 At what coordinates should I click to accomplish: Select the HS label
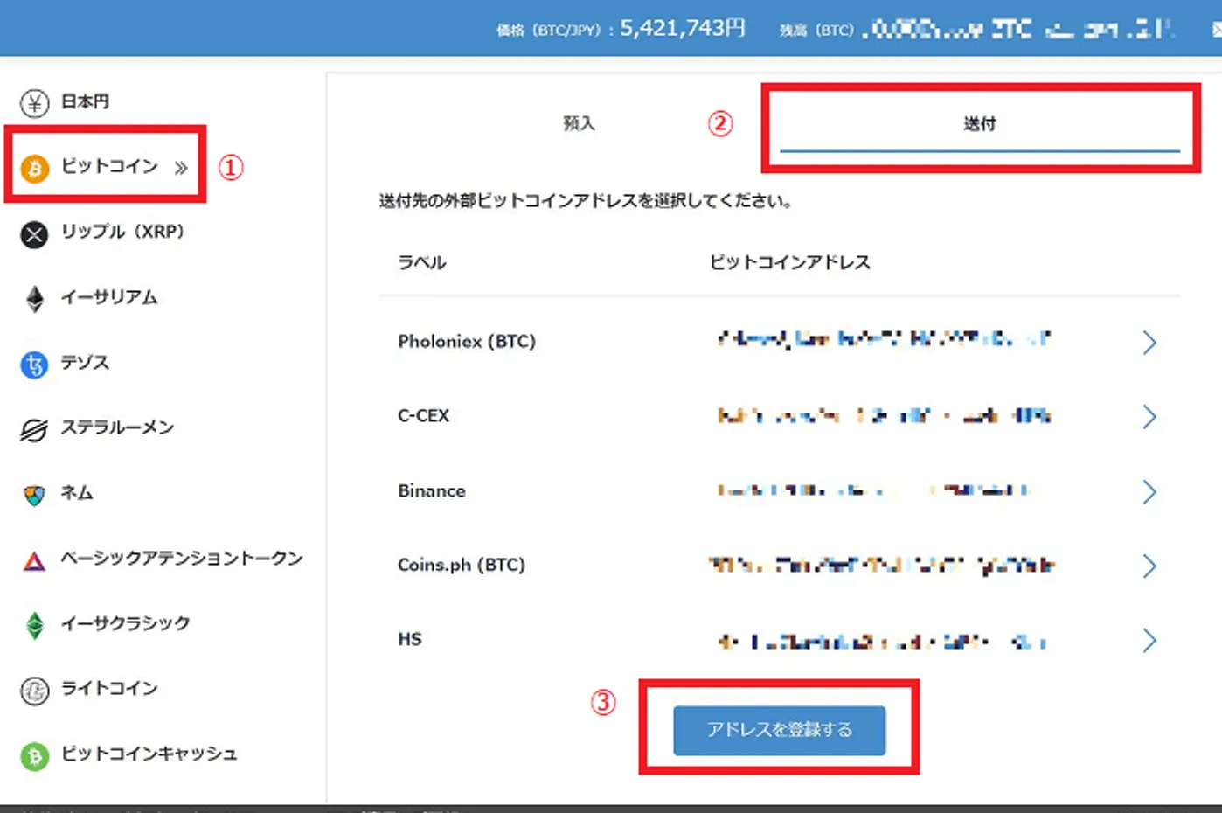tap(409, 639)
